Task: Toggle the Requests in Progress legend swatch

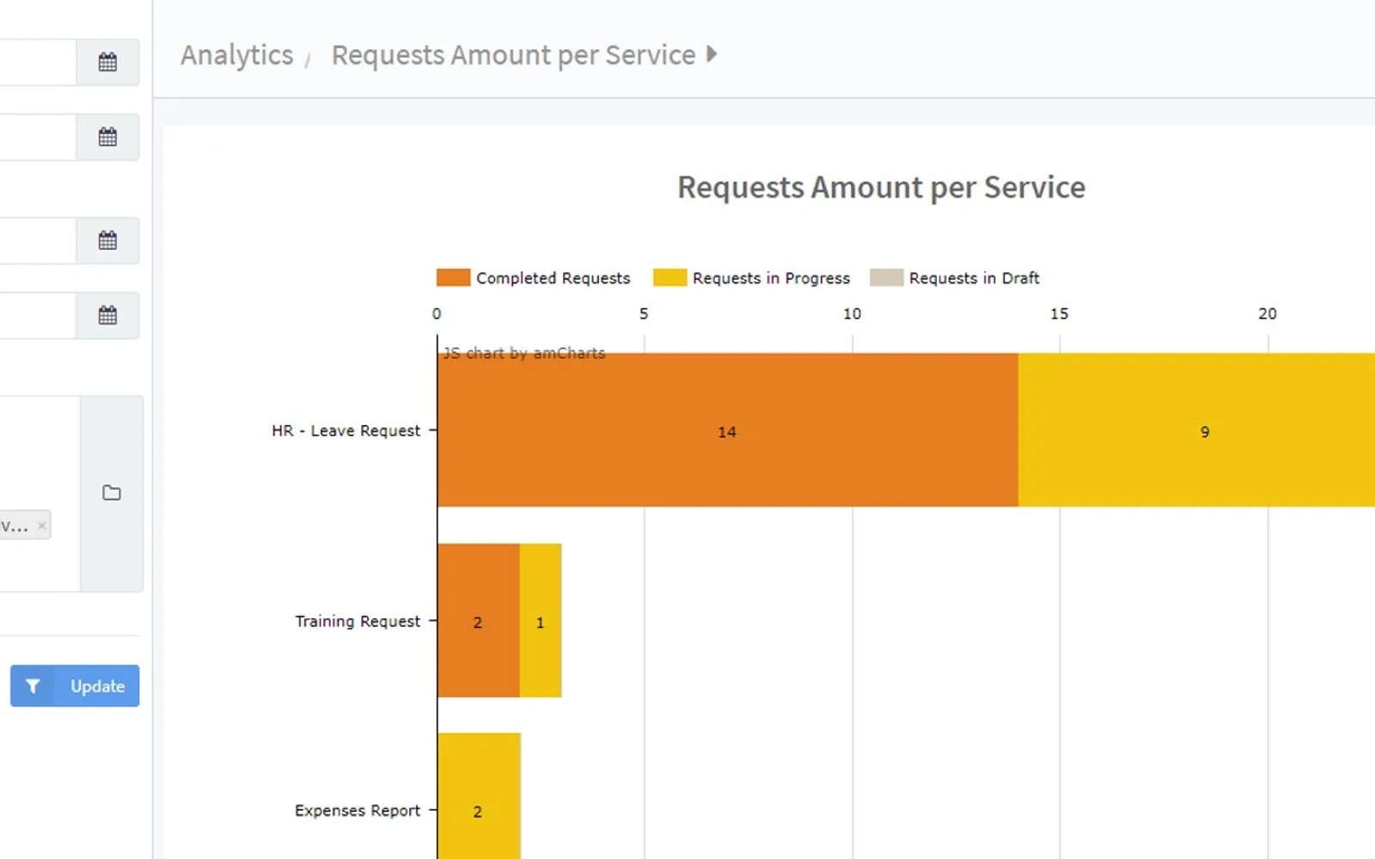Action: pos(669,277)
